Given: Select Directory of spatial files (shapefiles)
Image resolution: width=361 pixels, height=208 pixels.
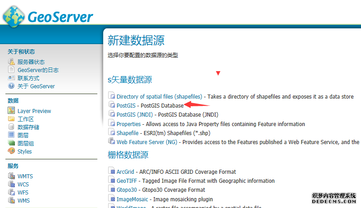Looking at the screenshot, I should pyautogui.click(x=159, y=96).
